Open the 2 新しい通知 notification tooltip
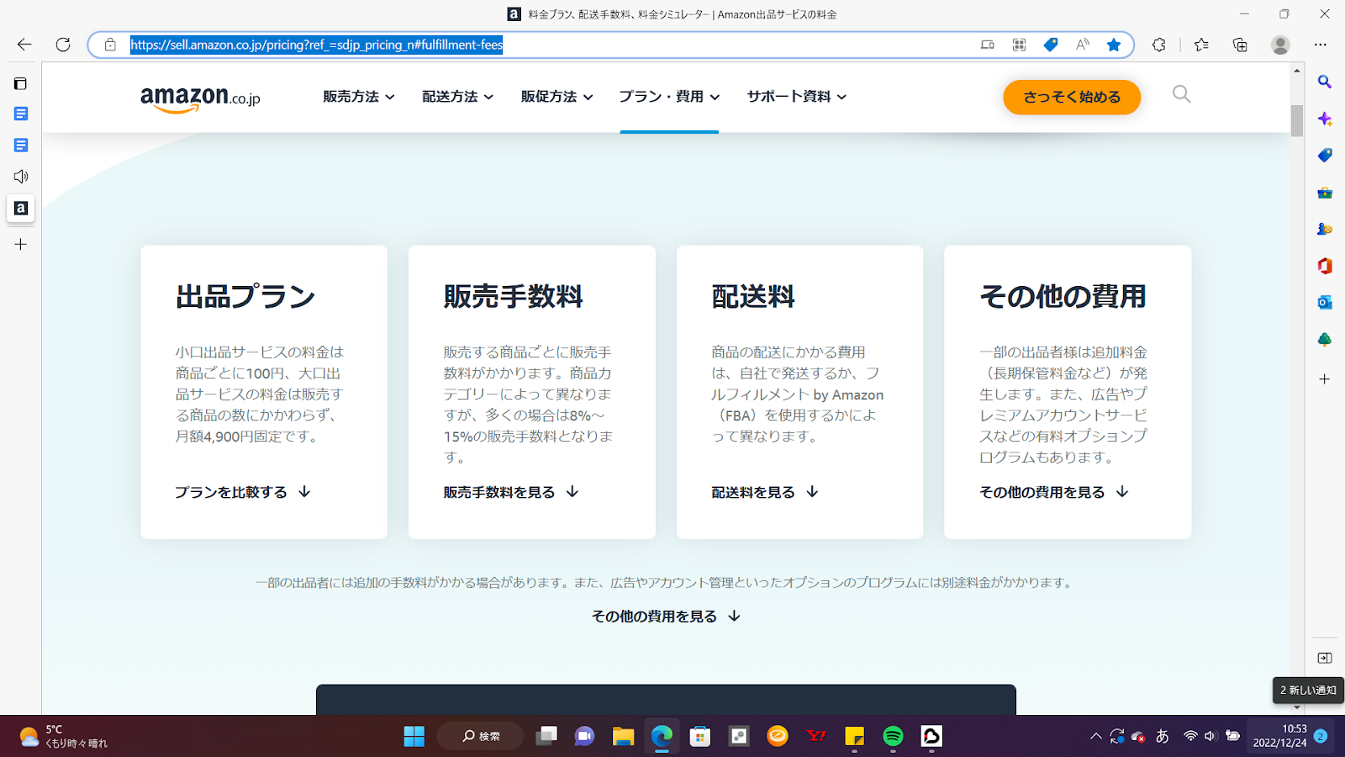 tap(1308, 690)
